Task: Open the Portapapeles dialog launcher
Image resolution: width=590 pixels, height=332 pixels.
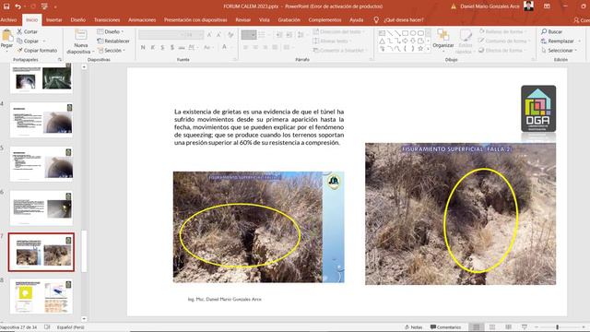Action: click(59, 59)
